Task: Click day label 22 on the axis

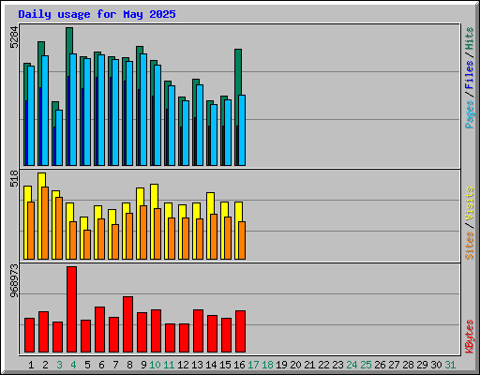Action: (x=323, y=365)
